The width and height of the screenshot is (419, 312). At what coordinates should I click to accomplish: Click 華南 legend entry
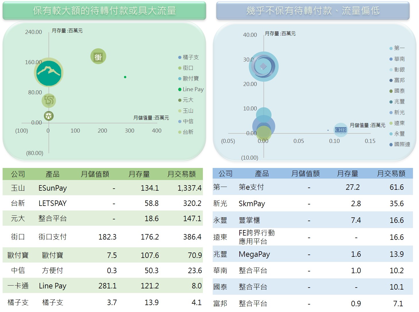coord(397,59)
